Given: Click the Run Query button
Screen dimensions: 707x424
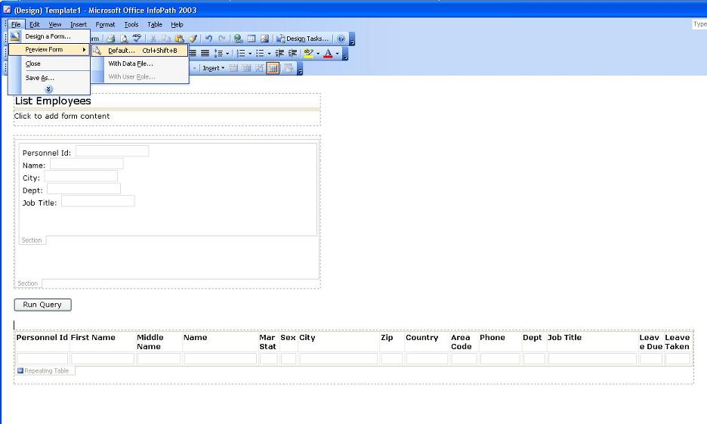Looking at the screenshot, I should click(43, 305).
